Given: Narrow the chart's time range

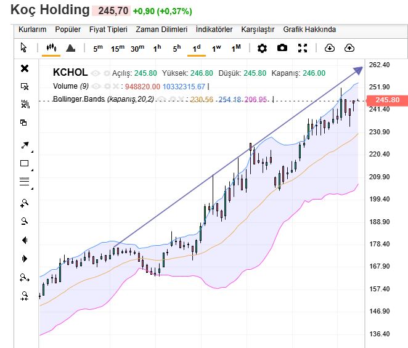Looking at the screenshot, I should tap(25, 296).
